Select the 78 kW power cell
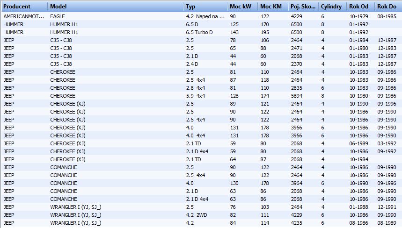The width and height of the screenshot is (402, 228). coord(233,40)
